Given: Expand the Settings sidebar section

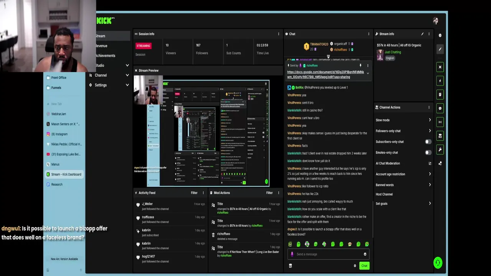Looking at the screenshot, I should point(127,85).
